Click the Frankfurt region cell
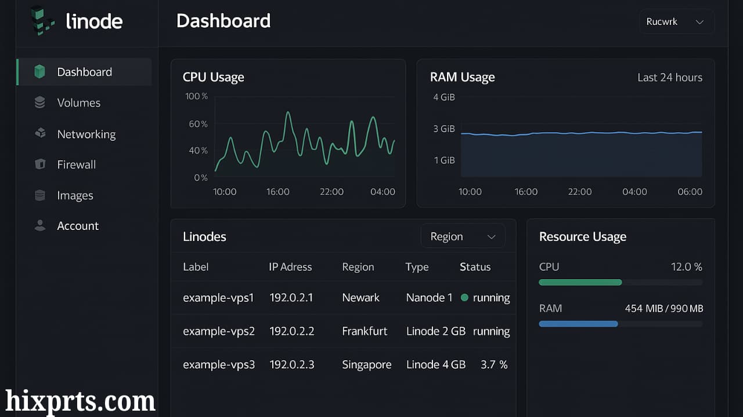 click(x=365, y=331)
